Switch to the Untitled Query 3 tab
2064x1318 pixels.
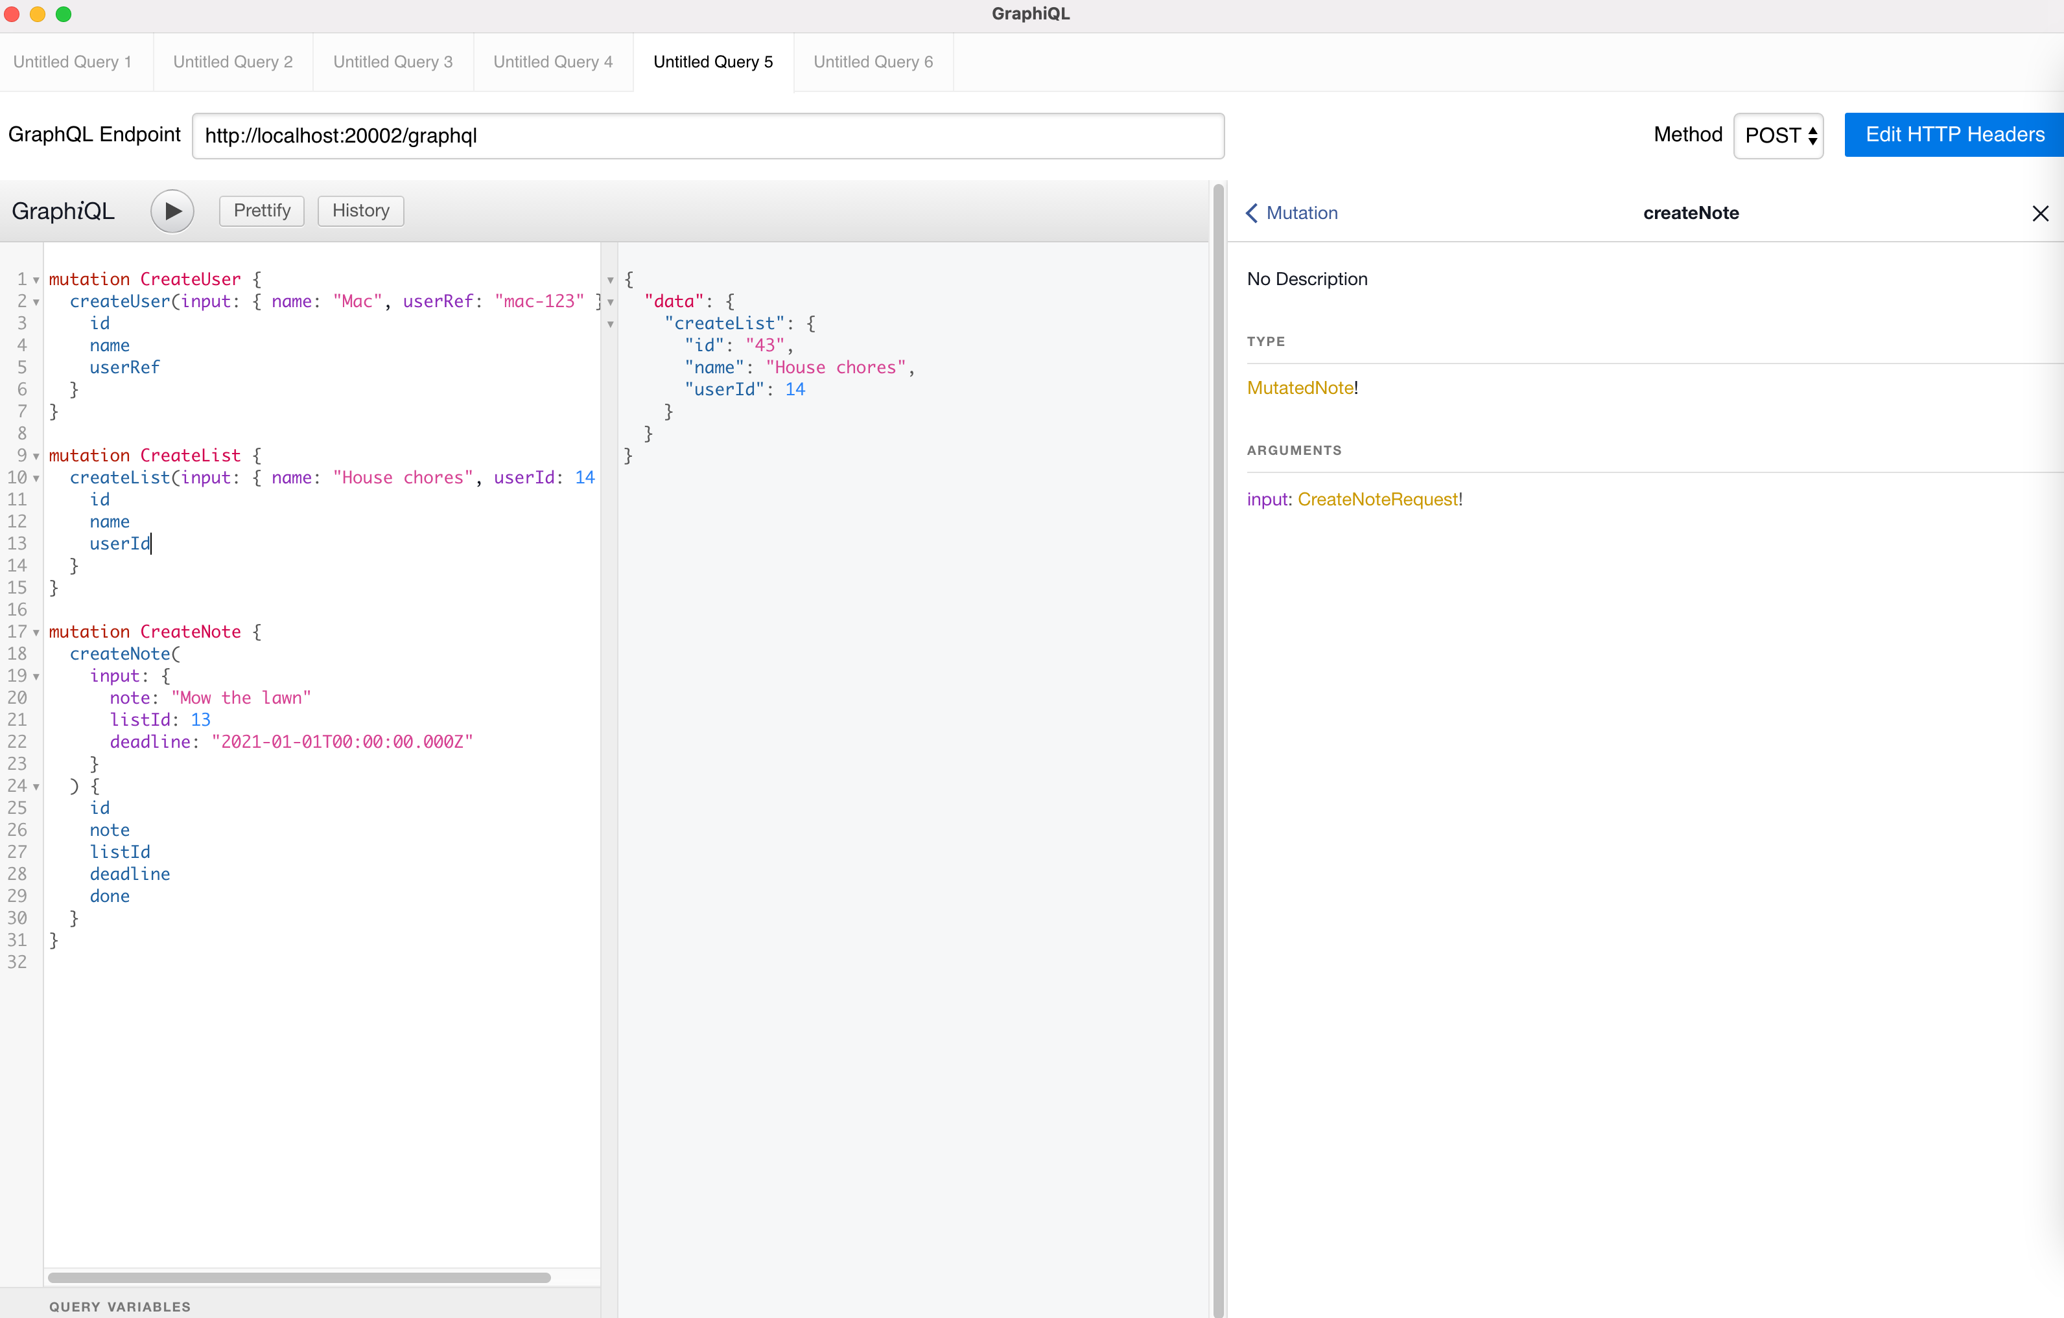pos(393,62)
